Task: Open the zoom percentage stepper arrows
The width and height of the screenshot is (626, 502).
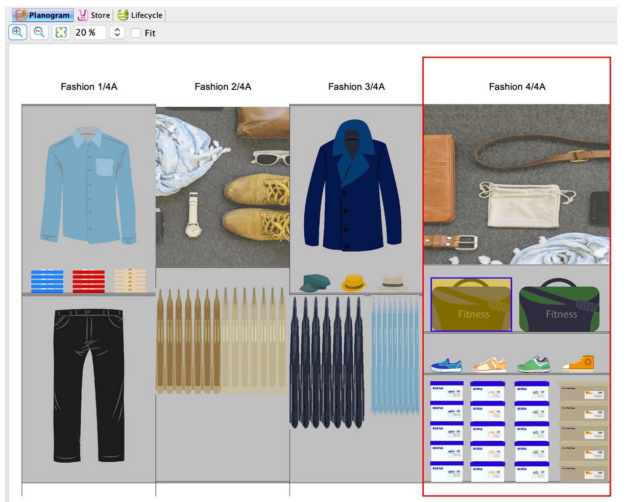Action: coord(117,33)
